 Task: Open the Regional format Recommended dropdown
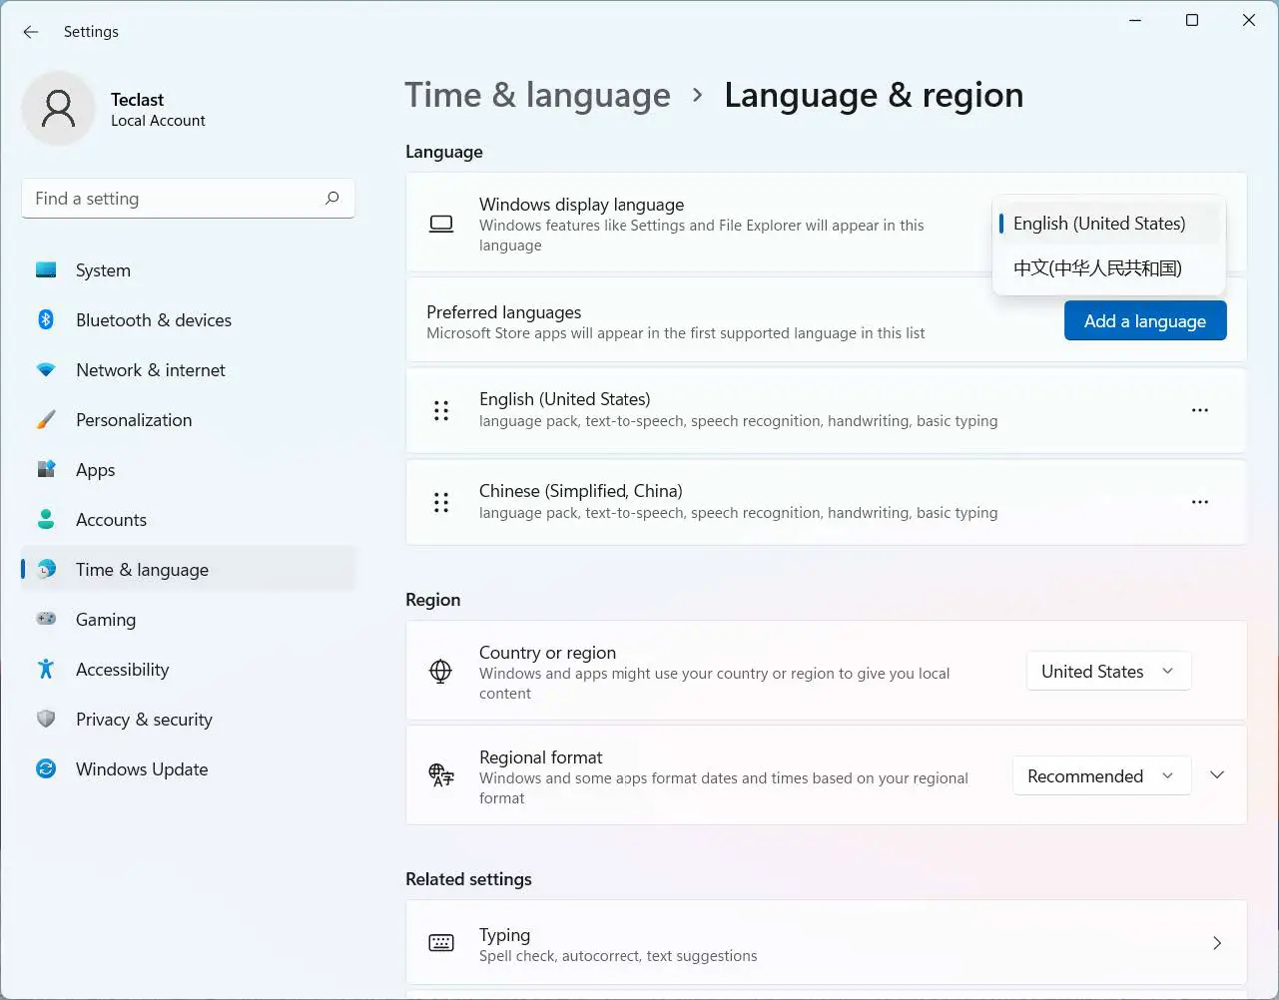(1101, 776)
